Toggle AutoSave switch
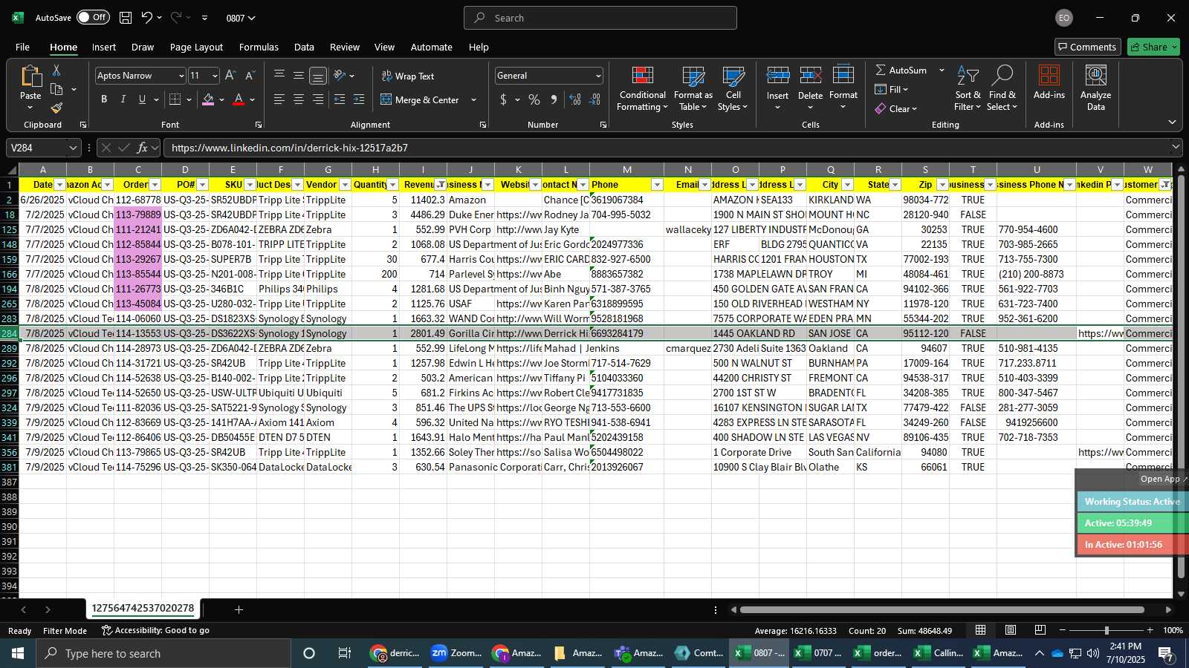 click(93, 17)
